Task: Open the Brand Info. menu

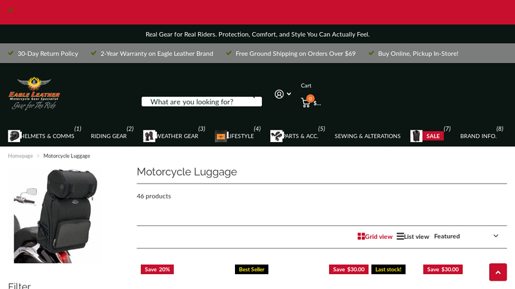Action: [x=478, y=136]
